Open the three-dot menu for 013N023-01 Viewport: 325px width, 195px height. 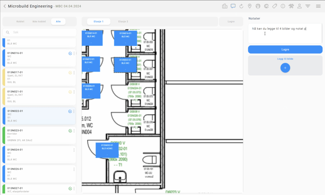tap(74, 131)
